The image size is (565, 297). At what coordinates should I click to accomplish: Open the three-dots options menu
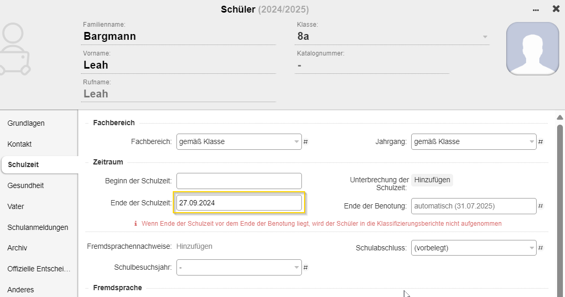[x=536, y=10]
